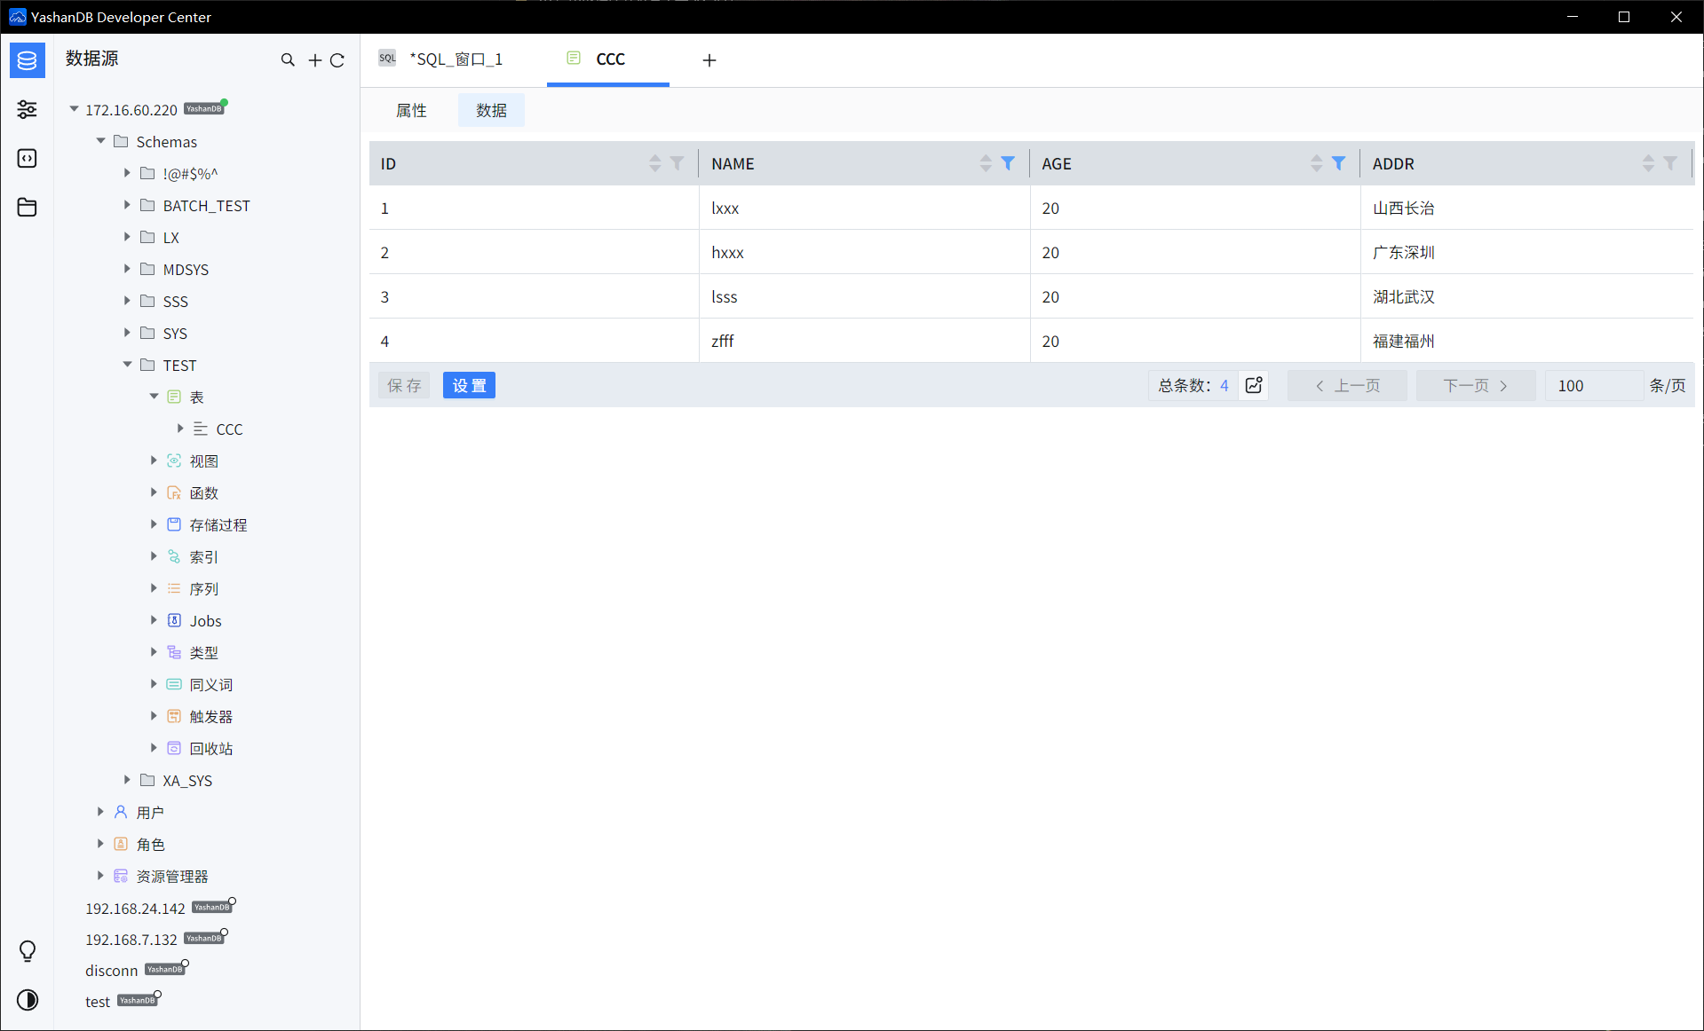Select the connection settings sidebar icon
This screenshot has width=1704, height=1031.
(x=27, y=109)
